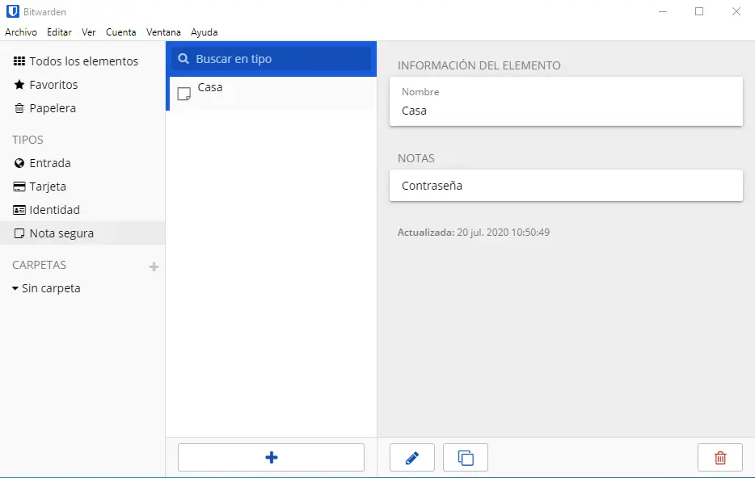Add new item with plus button
The image size is (755, 478).
click(271, 458)
